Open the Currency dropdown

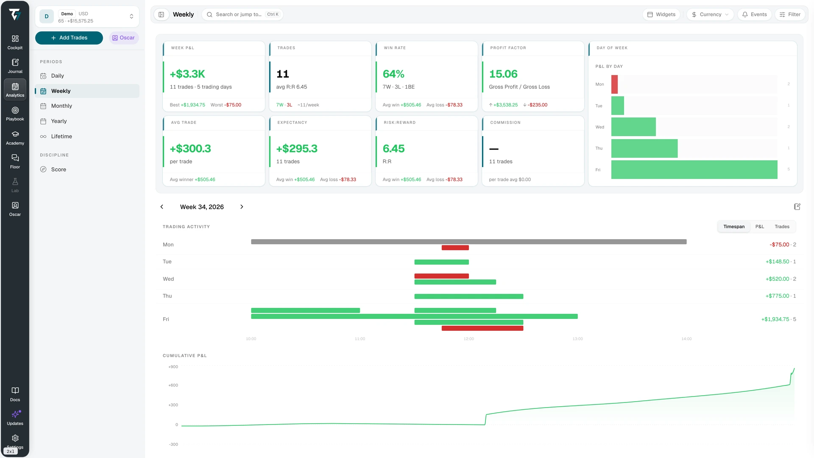710,14
